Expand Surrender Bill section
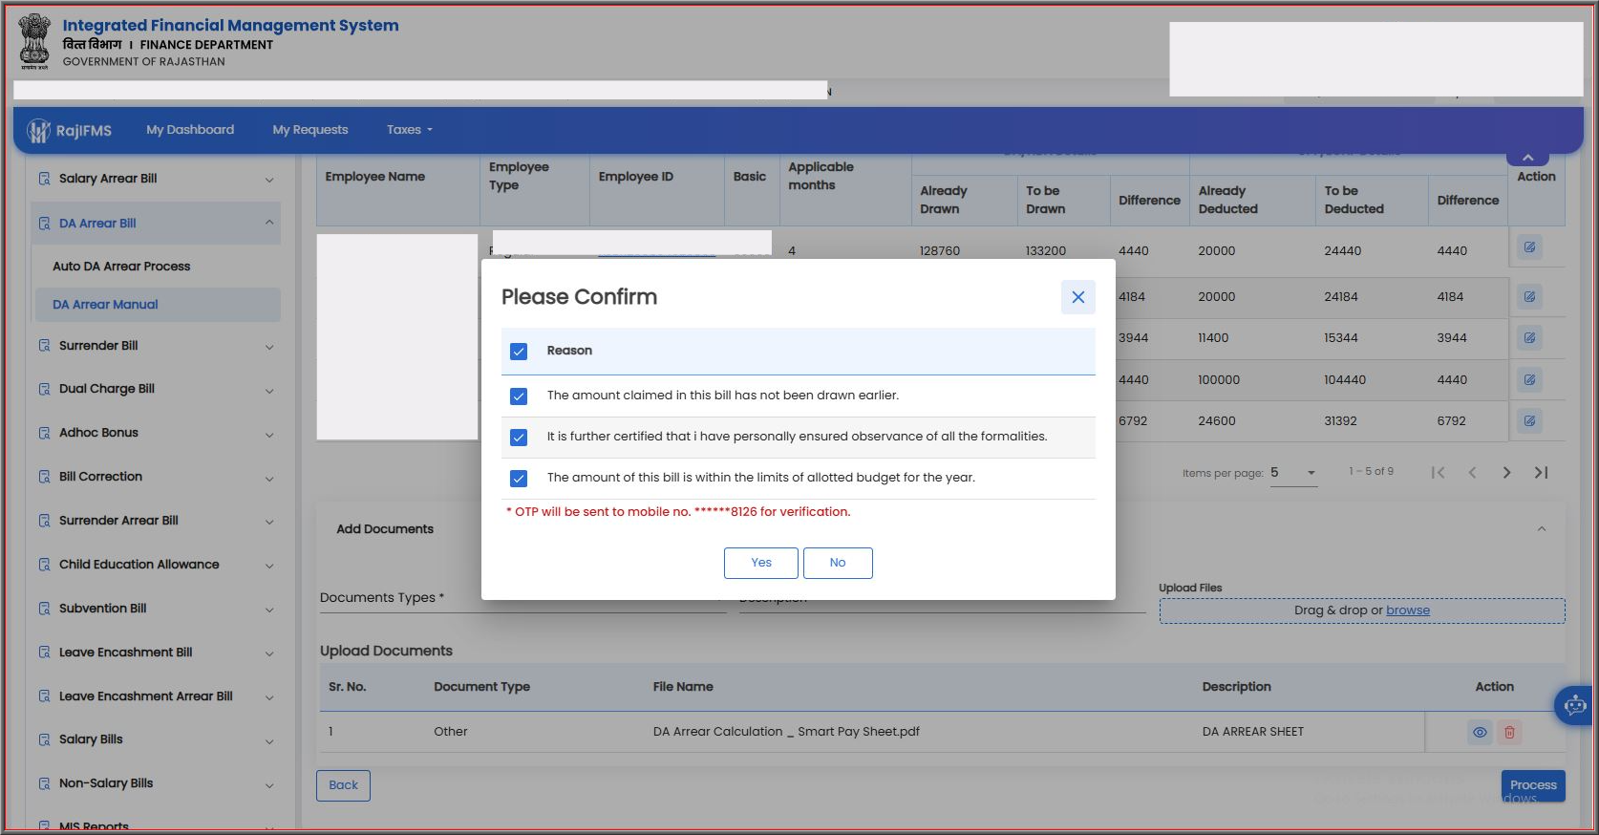This screenshot has width=1599, height=835. (x=156, y=346)
